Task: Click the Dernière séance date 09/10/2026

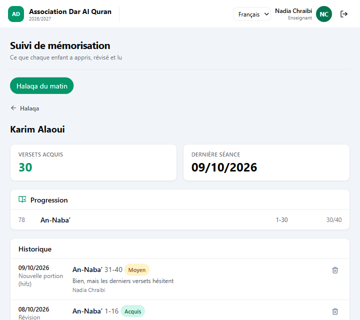Action: point(224,167)
